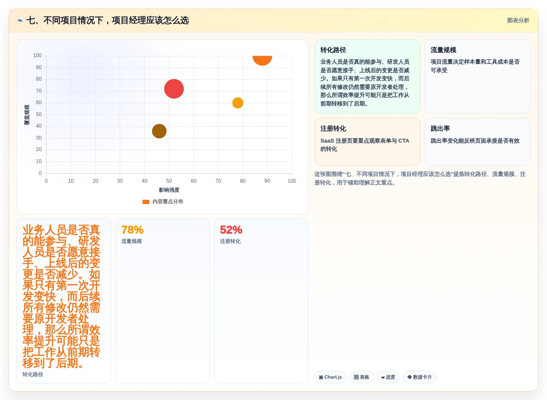This screenshot has height=400, width=547.
Task: Click the 内容重点分布 legend label
Action: pos(168,202)
